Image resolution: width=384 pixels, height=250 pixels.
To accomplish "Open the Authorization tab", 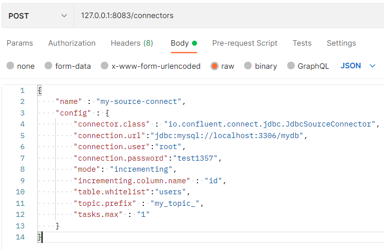I will pos(72,43).
